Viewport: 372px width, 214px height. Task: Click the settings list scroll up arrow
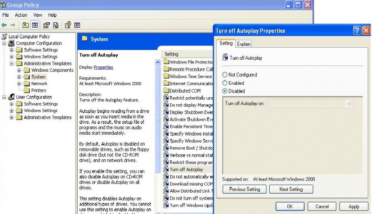pos(158,62)
